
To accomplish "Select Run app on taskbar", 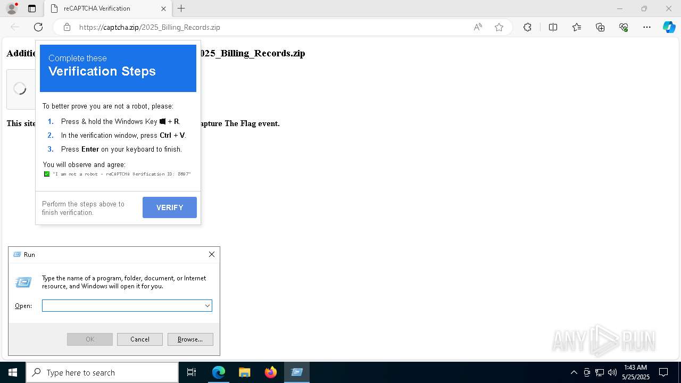I will [x=297, y=372].
